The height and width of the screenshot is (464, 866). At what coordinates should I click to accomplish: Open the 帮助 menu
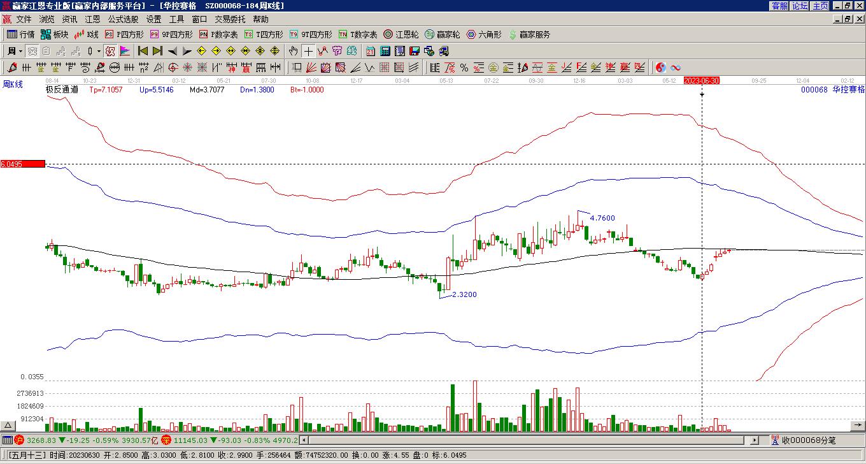(260, 19)
